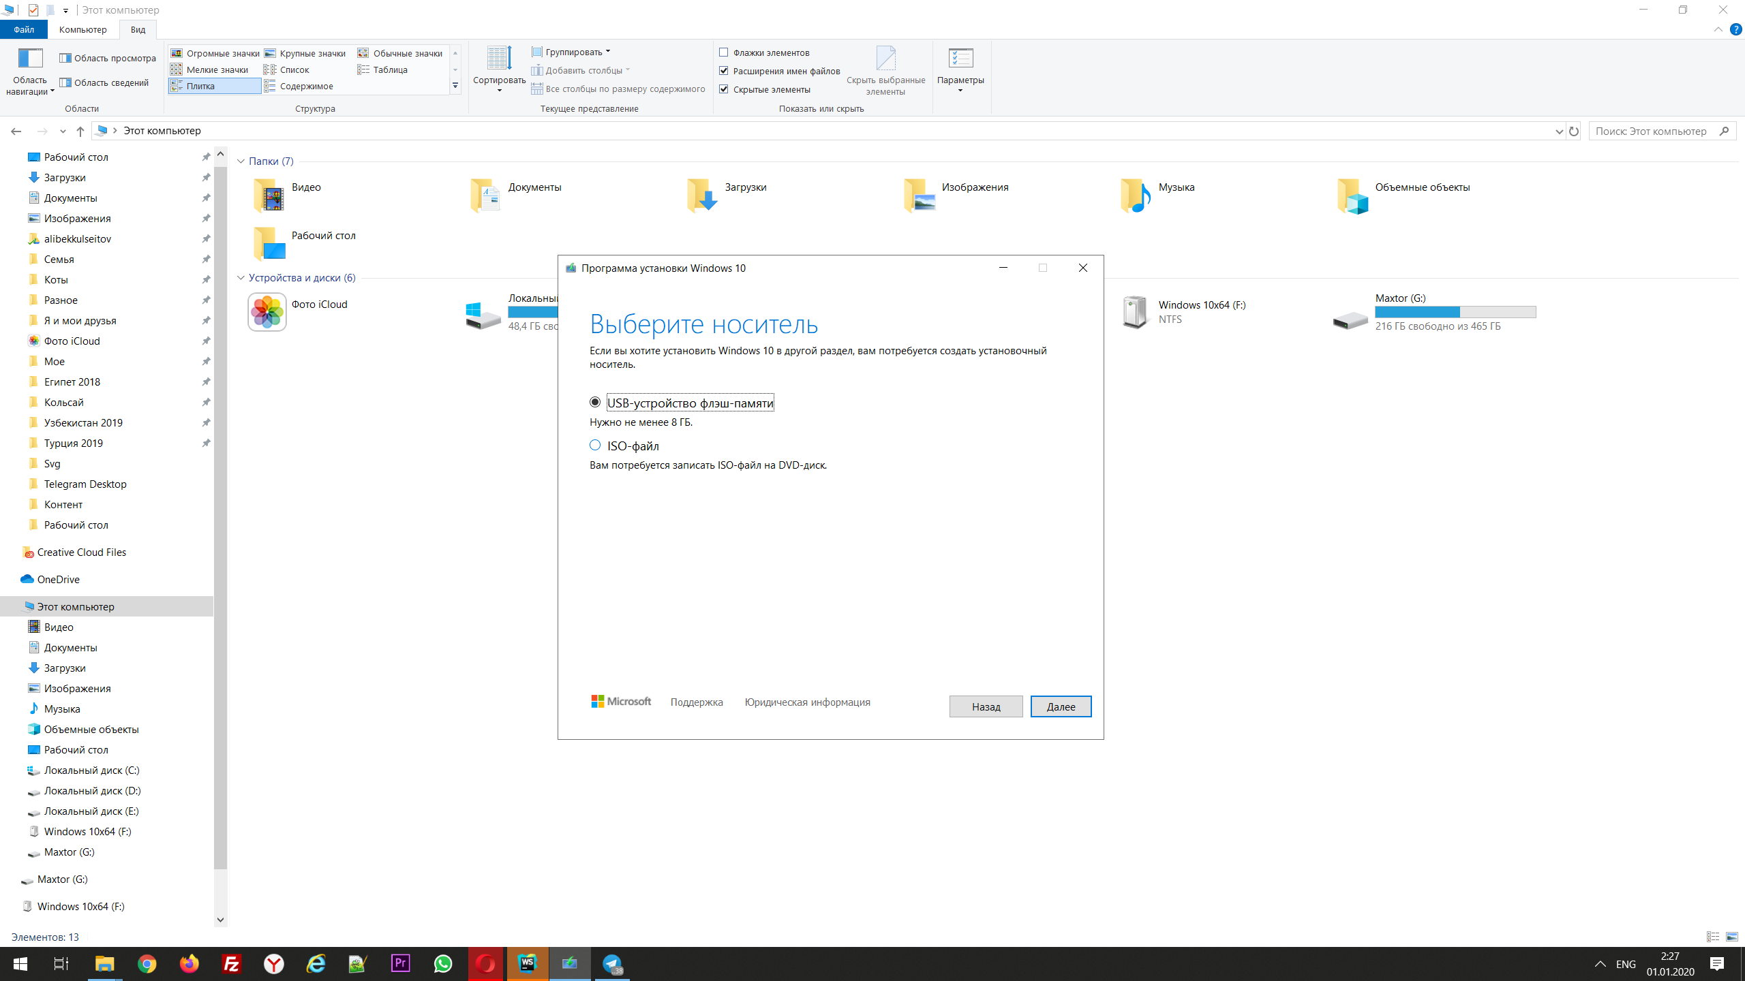Open OneDrive in the navigation pane
Image resolution: width=1745 pixels, height=981 pixels.
[x=59, y=579]
